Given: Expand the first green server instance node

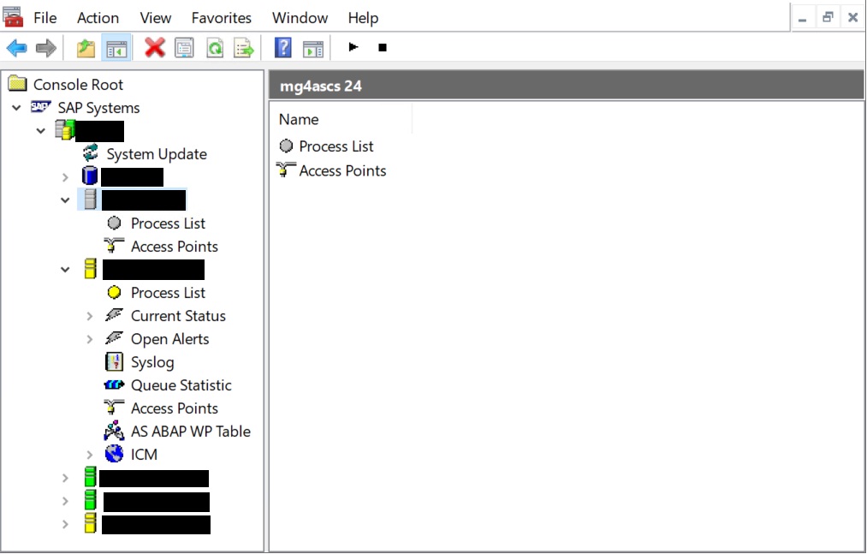Looking at the screenshot, I should (65, 478).
